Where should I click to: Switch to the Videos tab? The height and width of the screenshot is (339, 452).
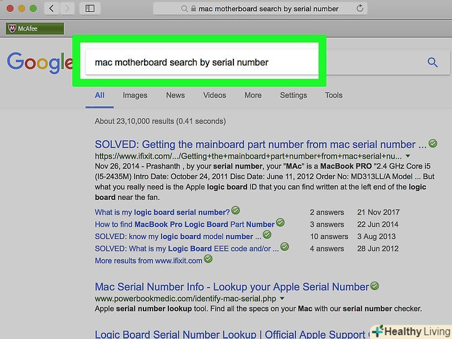coord(214,95)
